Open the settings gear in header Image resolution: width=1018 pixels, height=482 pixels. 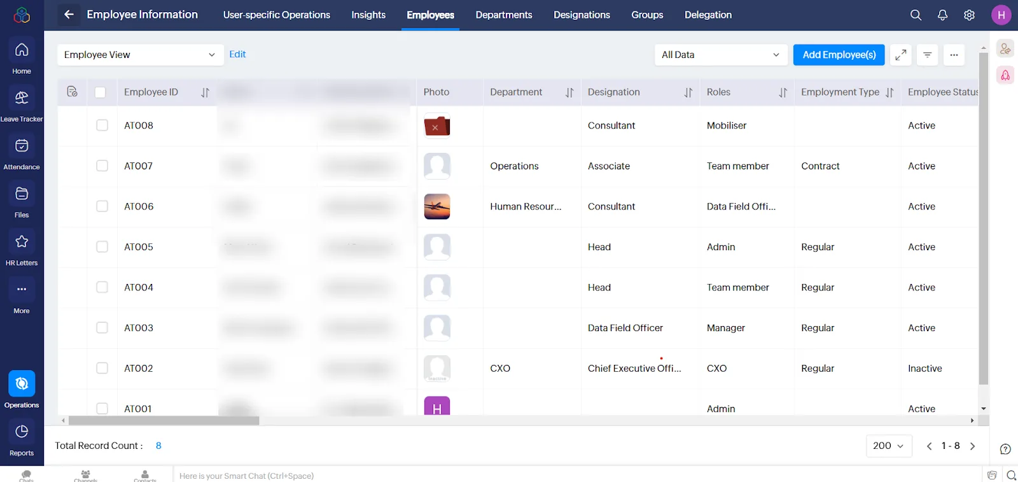(x=969, y=15)
